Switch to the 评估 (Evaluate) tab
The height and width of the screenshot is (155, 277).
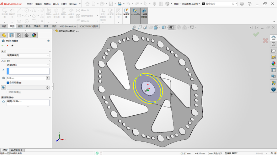click(x=54, y=26)
